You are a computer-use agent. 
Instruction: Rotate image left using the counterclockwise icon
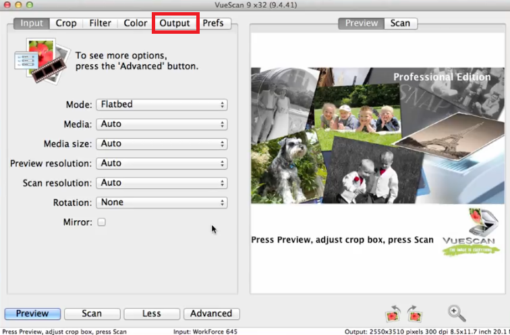393,313
